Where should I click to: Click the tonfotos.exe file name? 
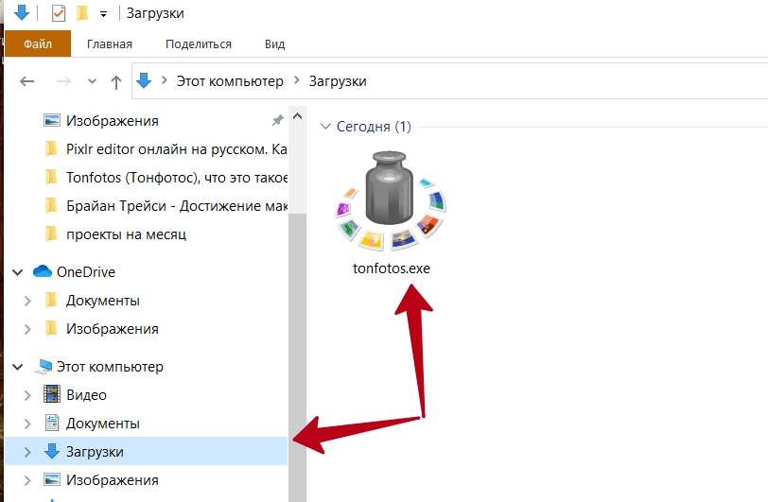(392, 268)
